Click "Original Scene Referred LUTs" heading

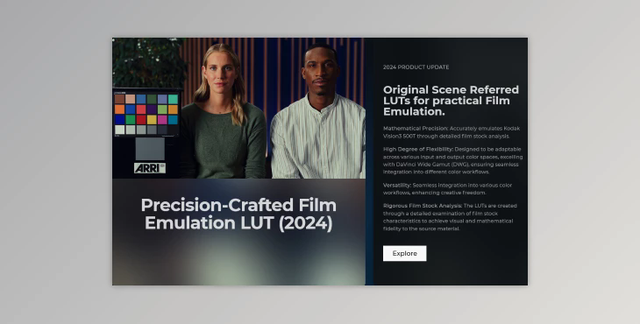tap(451, 101)
